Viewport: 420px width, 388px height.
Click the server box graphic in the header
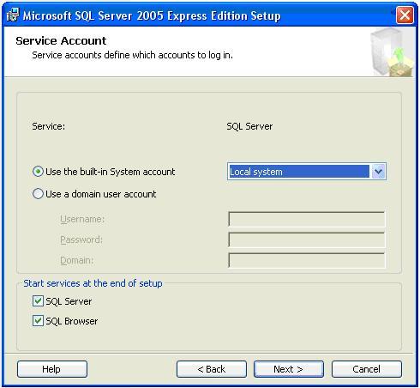click(392, 52)
